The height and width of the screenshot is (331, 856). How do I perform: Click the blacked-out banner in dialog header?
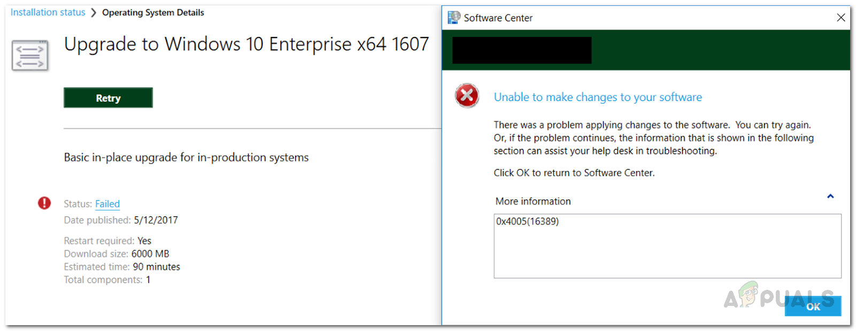pyautogui.click(x=522, y=50)
